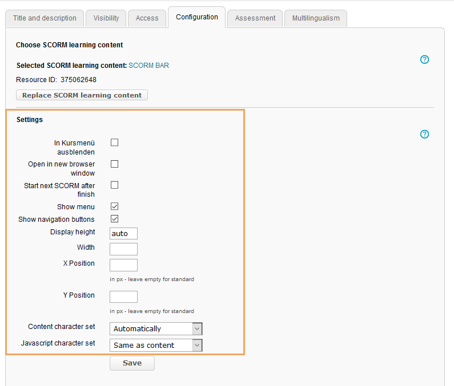The width and height of the screenshot is (454, 386).
Task: Click help icon beside the Settings section
Action: (x=424, y=135)
